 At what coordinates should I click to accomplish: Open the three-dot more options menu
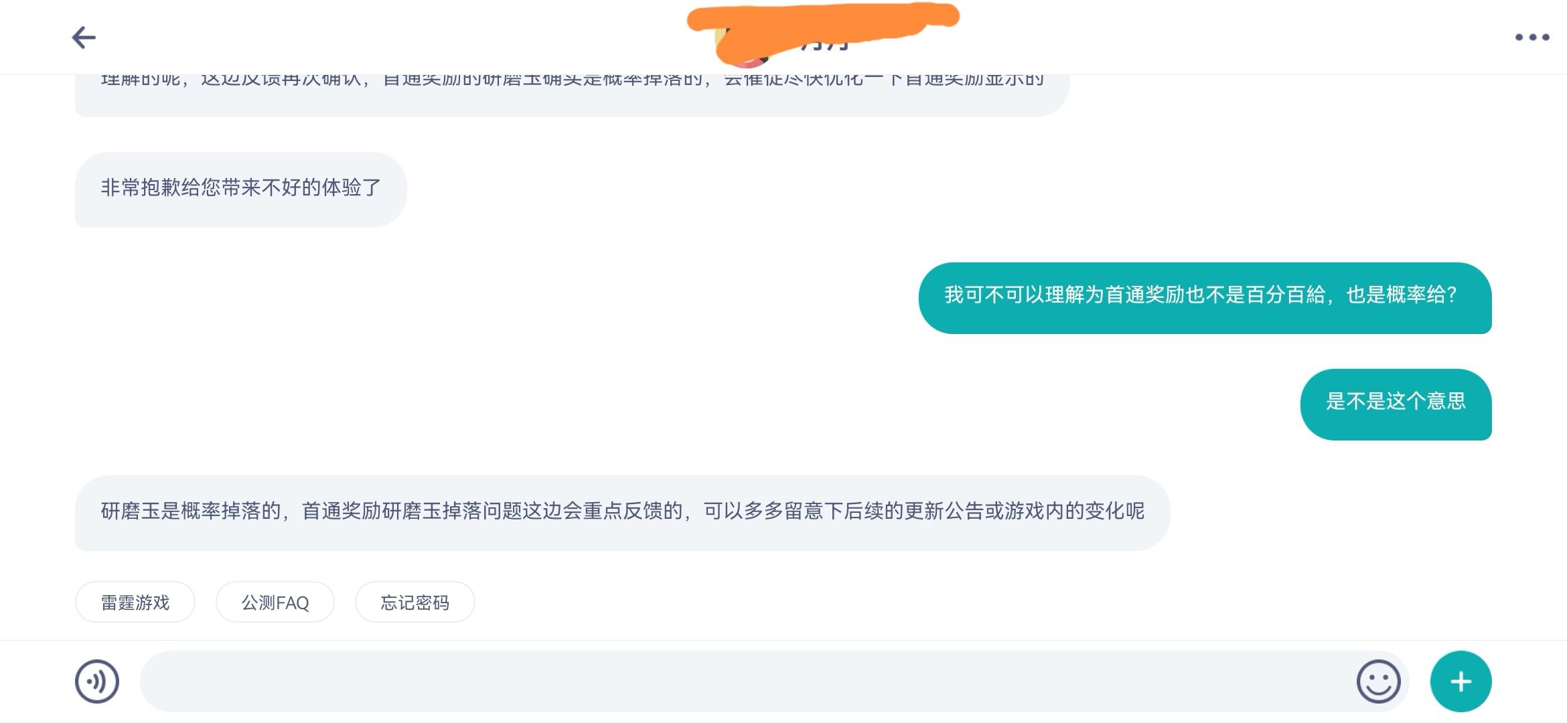coord(1532,37)
